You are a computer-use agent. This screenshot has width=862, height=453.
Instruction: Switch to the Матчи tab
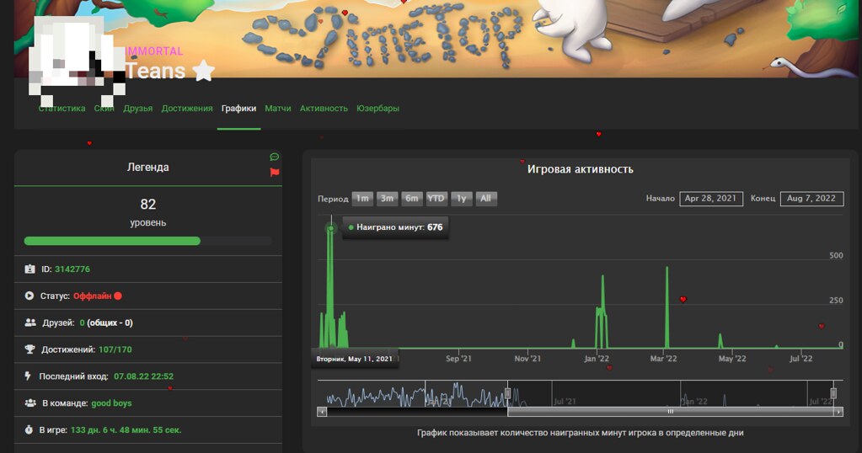pyautogui.click(x=278, y=109)
